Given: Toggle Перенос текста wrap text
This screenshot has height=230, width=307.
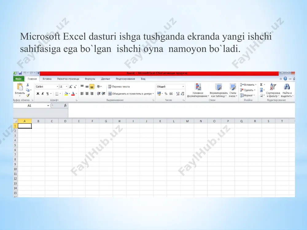Looking at the screenshot, I should click(x=119, y=87).
